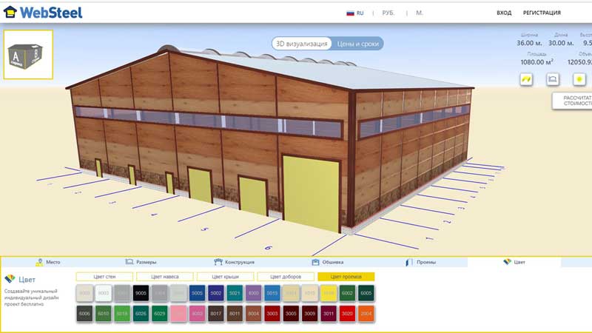Image resolution: width=592 pixels, height=333 pixels.
Task: Click the view icon beside the wave button
Action: click(x=552, y=79)
